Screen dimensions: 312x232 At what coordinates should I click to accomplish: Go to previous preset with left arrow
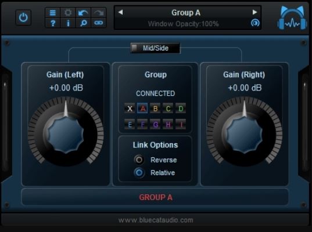tap(120, 12)
